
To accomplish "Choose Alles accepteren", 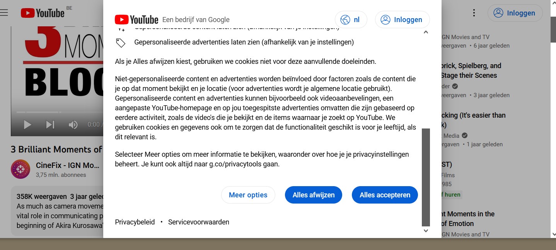I will (385, 195).
